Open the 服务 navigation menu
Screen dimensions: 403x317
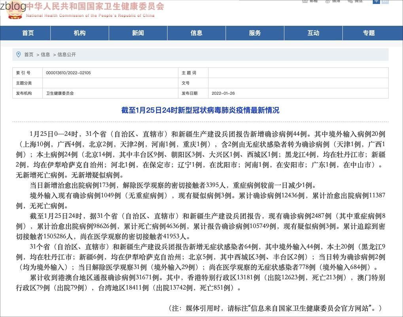(x=255, y=33)
